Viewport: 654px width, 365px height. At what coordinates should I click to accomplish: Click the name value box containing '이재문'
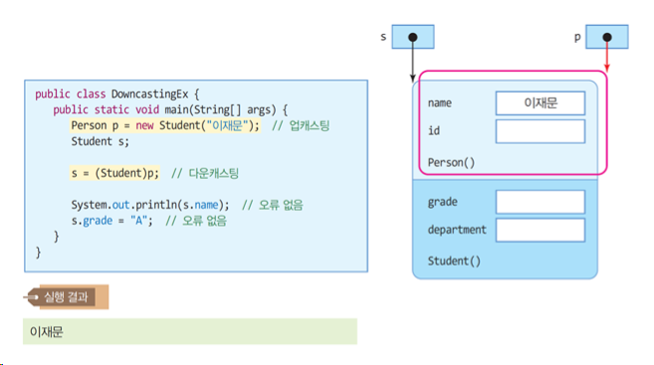541,102
